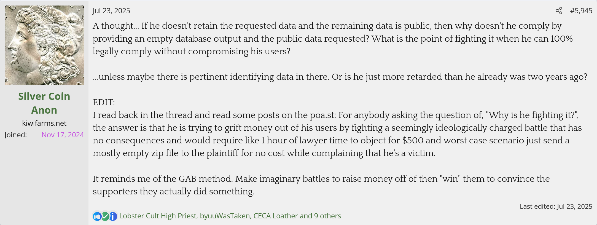Viewport: 597px width, 225px height.
Task: Click the opening 'A thought...' paragraph
Action: 333,39
